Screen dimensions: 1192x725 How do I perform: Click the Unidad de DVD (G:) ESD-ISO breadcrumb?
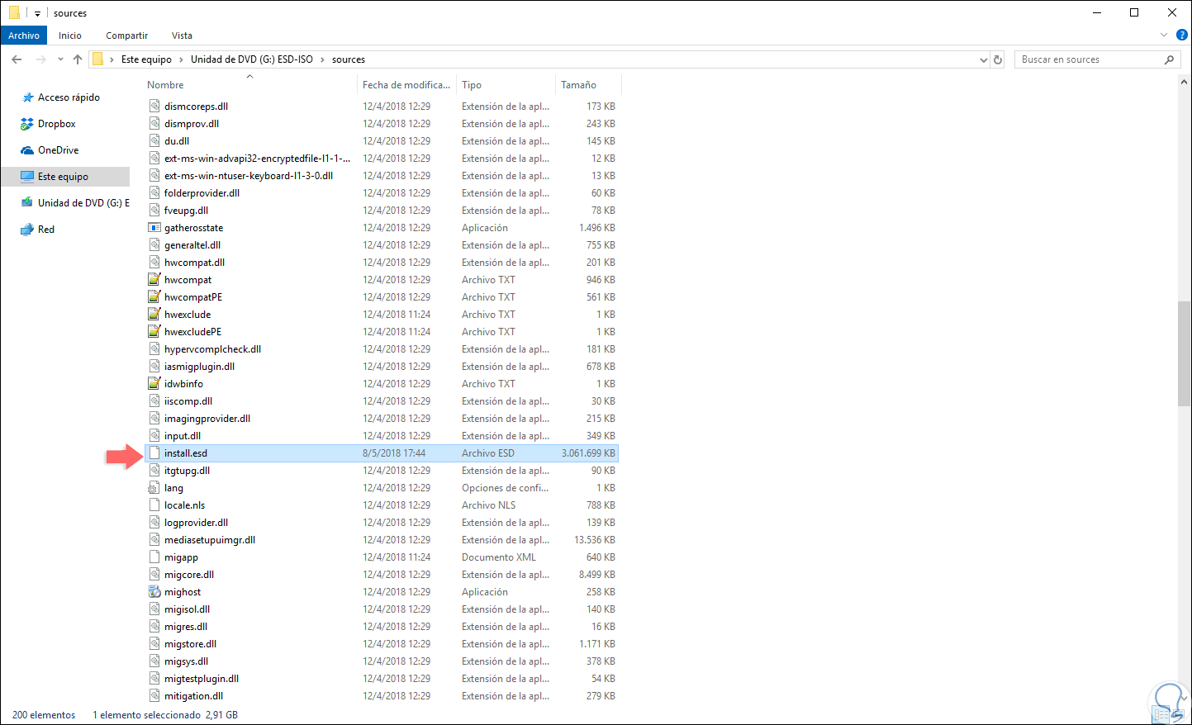point(252,59)
